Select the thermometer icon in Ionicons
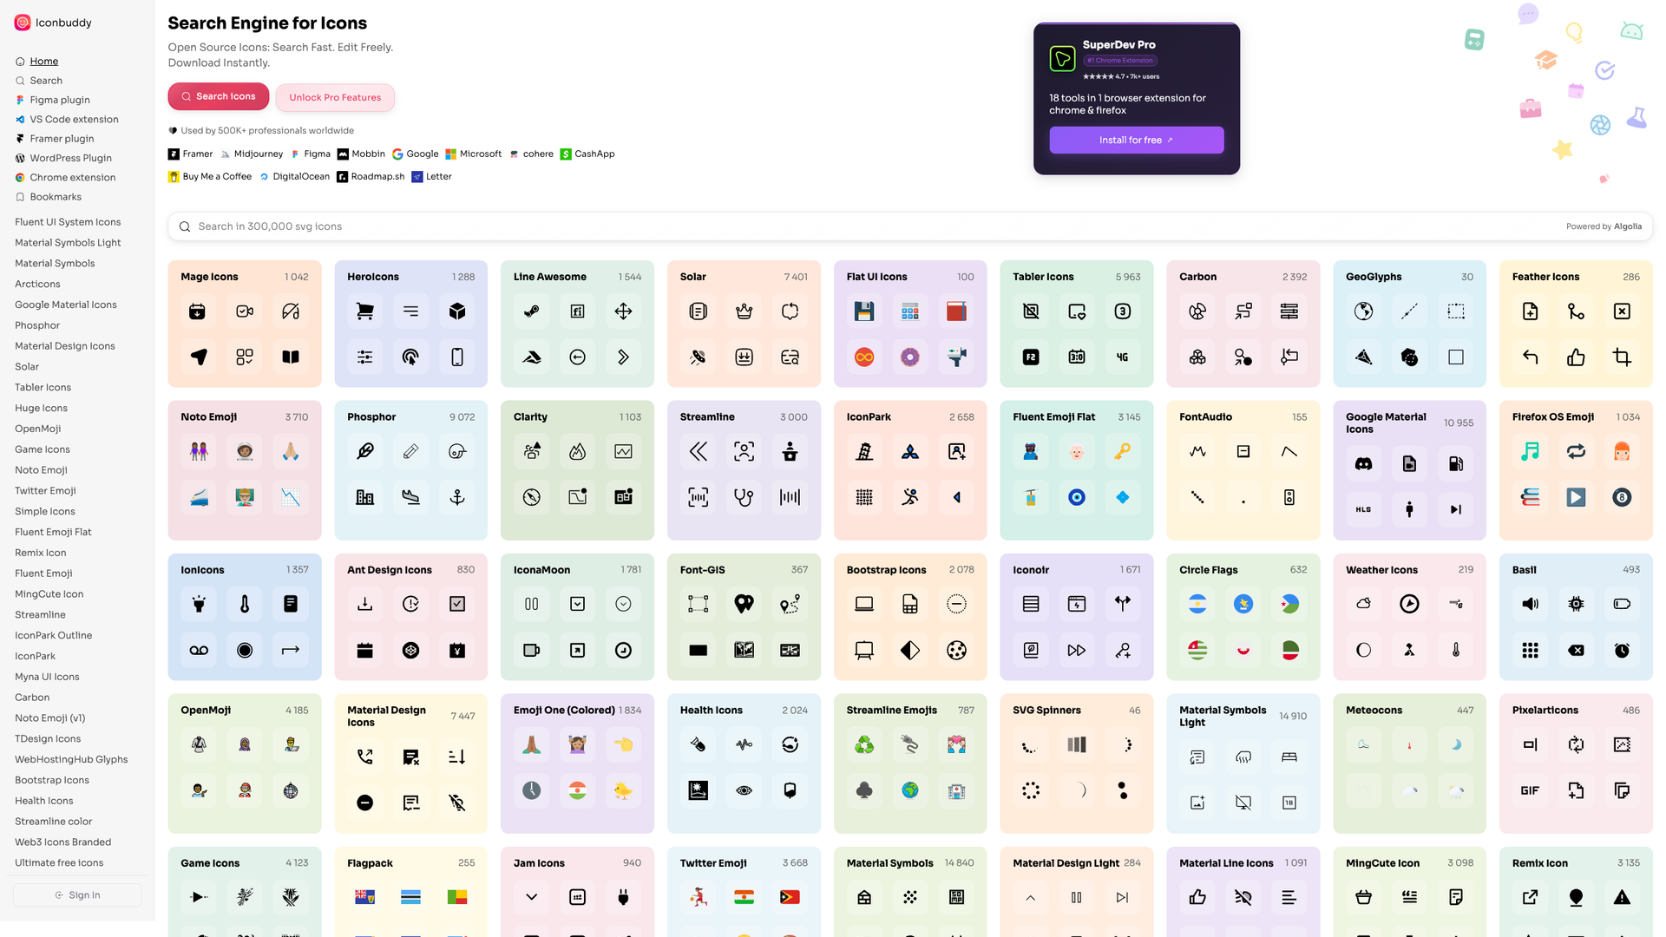This screenshot has width=1666, height=937. (x=244, y=603)
